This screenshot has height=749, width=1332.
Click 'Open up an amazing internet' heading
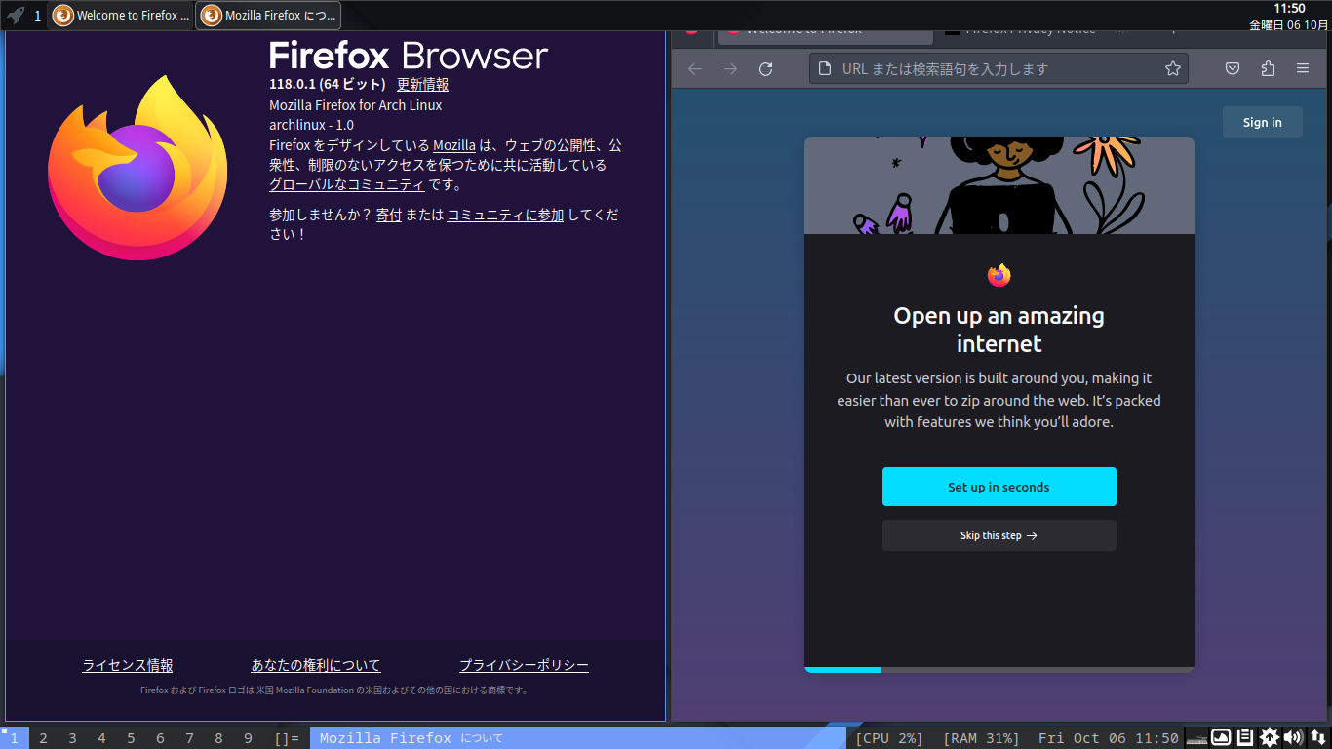[x=999, y=330]
